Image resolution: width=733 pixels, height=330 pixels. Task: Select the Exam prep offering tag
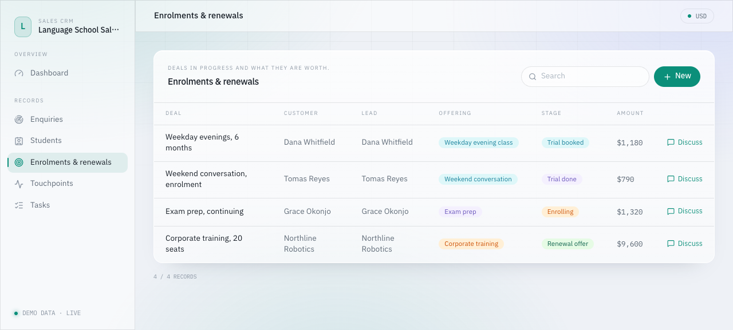tap(460, 212)
